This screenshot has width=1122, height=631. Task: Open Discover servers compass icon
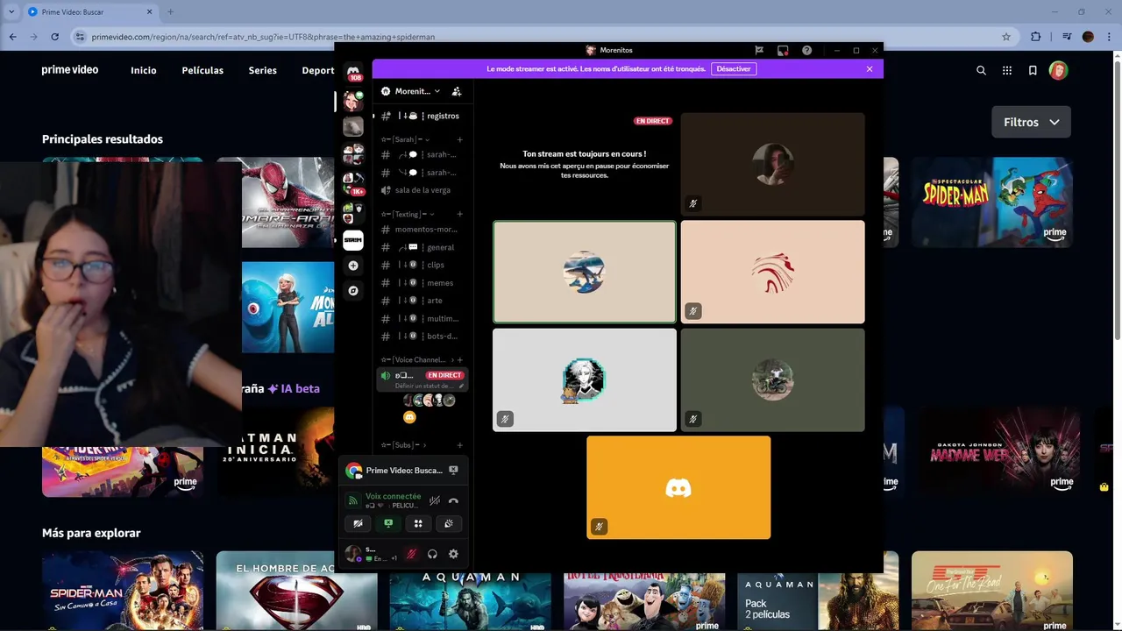pyautogui.click(x=353, y=291)
